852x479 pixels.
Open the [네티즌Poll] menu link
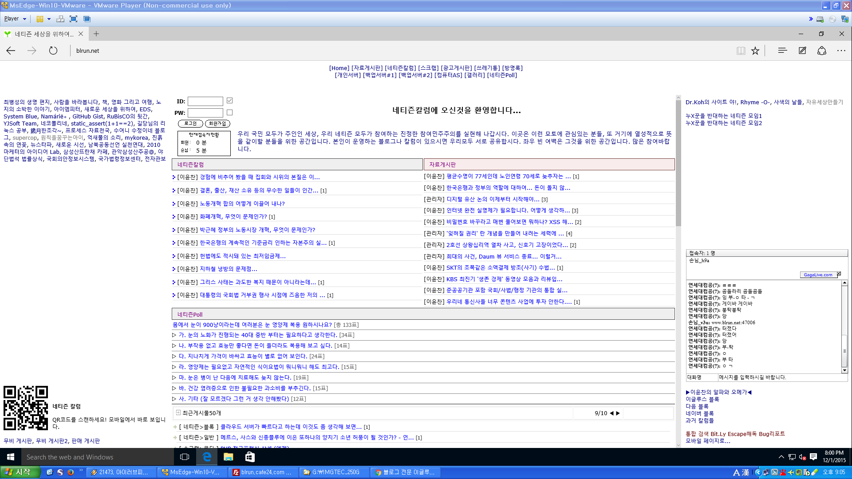(x=502, y=75)
